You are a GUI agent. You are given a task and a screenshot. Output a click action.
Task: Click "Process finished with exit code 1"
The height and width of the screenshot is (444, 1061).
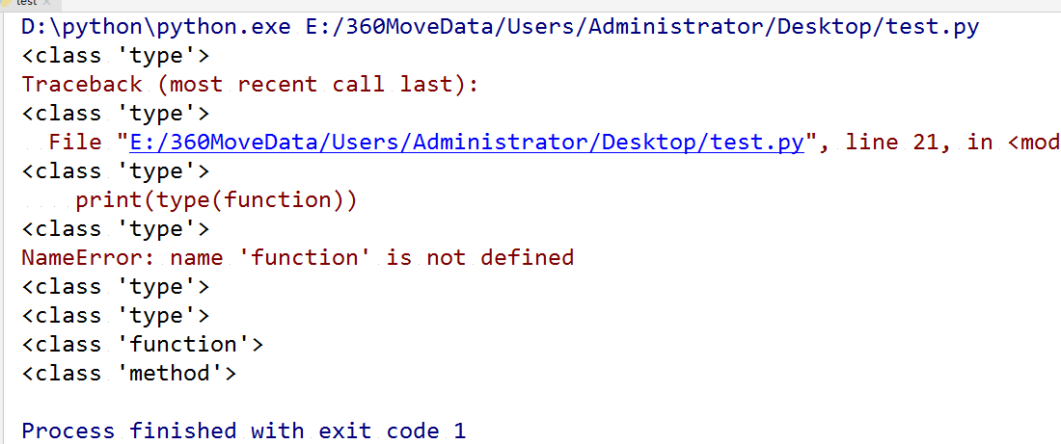[x=244, y=431]
